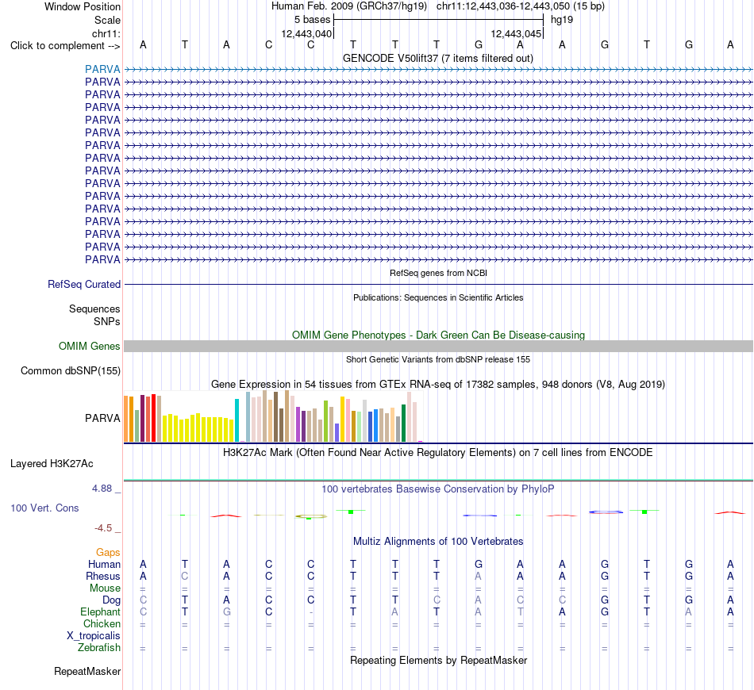Select the 'Window Position' track label

83,6
